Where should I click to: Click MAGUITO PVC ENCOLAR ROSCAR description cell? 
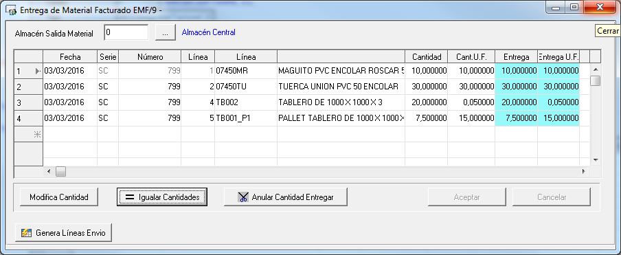tap(341, 71)
